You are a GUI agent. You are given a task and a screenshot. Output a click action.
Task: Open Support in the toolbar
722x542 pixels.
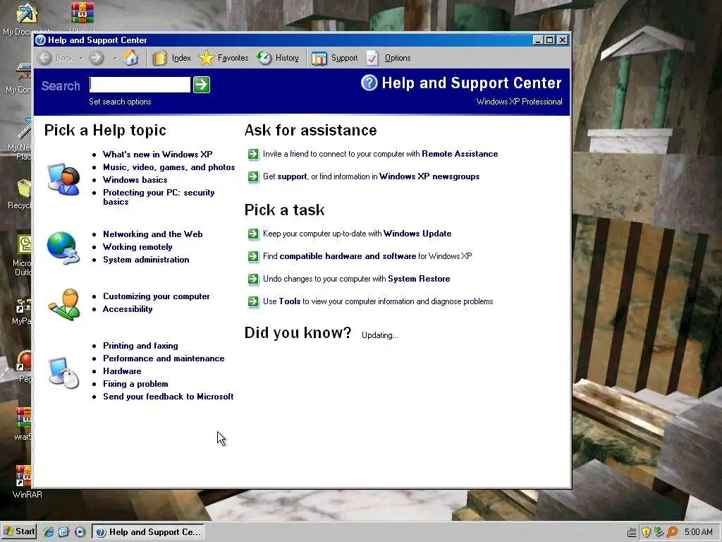pyautogui.click(x=335, y=58)
